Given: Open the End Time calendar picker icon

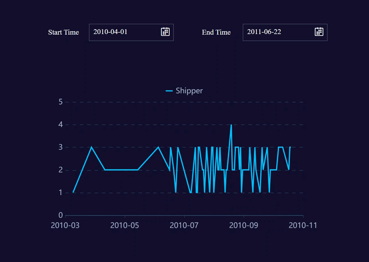Looking at the screenshot, I should 319,31.
